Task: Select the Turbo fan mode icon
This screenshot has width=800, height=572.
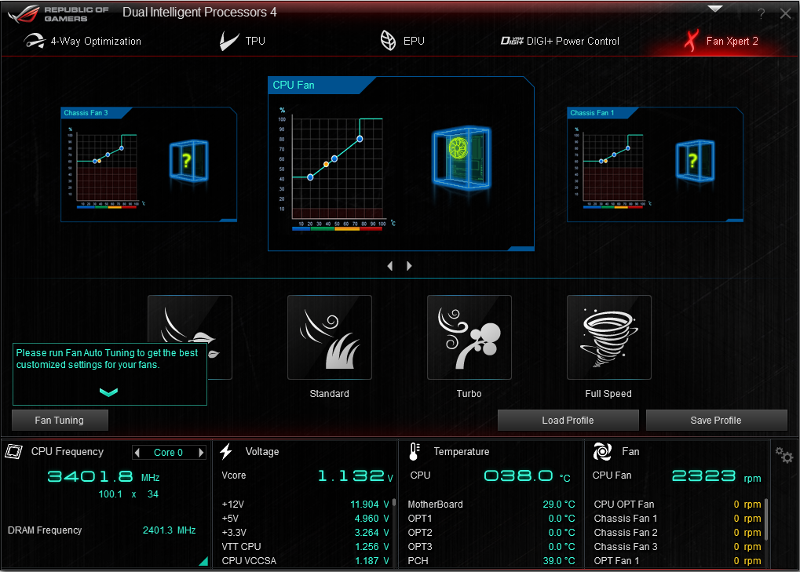Action: pos(469,337)
